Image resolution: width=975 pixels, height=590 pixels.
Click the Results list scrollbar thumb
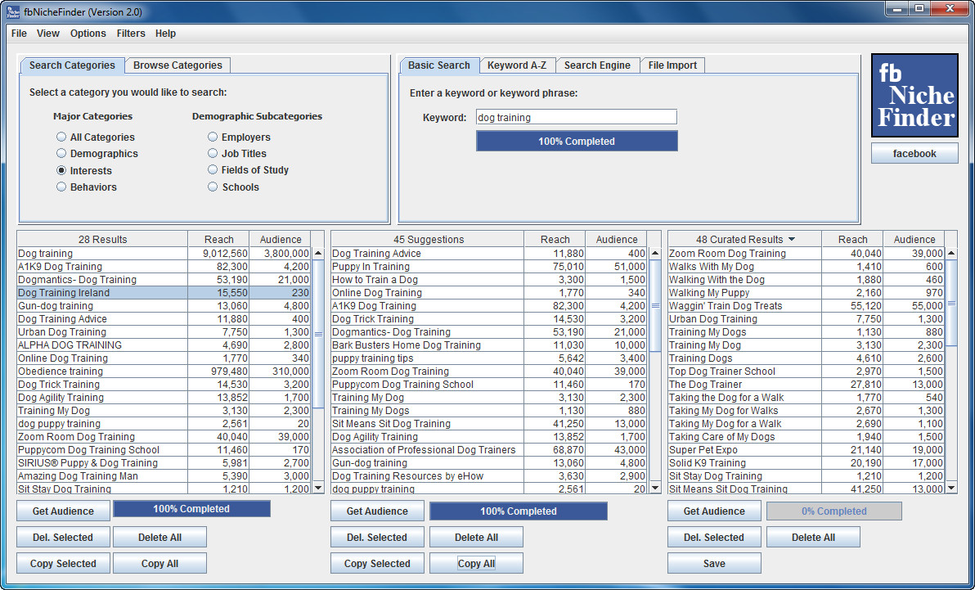pyautogui.click(x=318, y=334)
